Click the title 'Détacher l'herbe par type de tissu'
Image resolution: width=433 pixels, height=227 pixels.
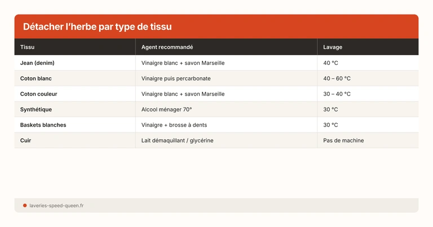pos(98,27)
